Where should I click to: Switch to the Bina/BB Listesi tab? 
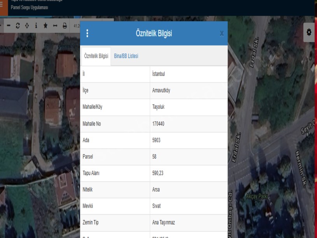coord(126,56)
